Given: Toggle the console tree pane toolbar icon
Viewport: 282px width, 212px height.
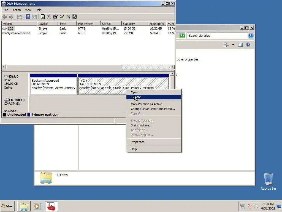Looking at the screenshot, I should [x=20, y=17].
